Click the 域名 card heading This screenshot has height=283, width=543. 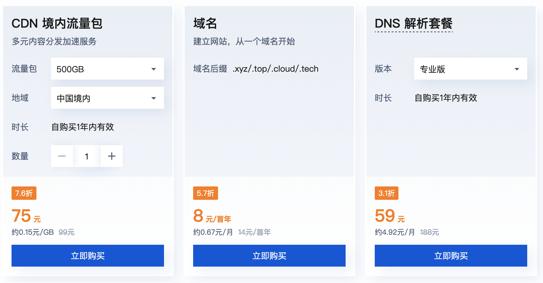pos(205,23)
